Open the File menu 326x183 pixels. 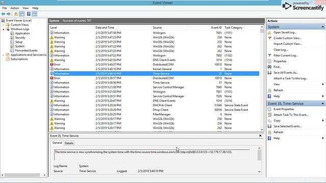pos(5,8)
